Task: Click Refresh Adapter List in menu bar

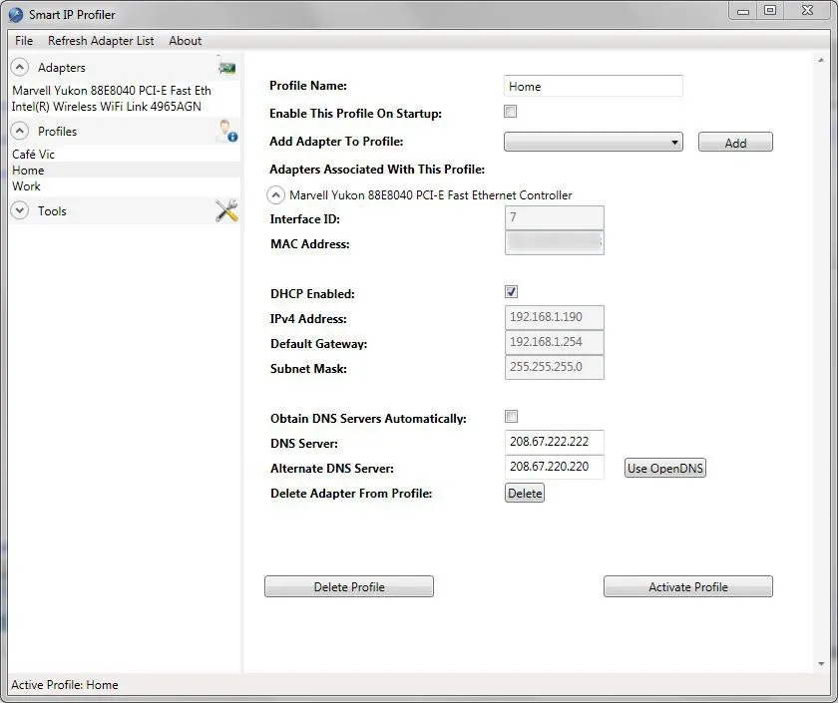Action: (100, 41)
